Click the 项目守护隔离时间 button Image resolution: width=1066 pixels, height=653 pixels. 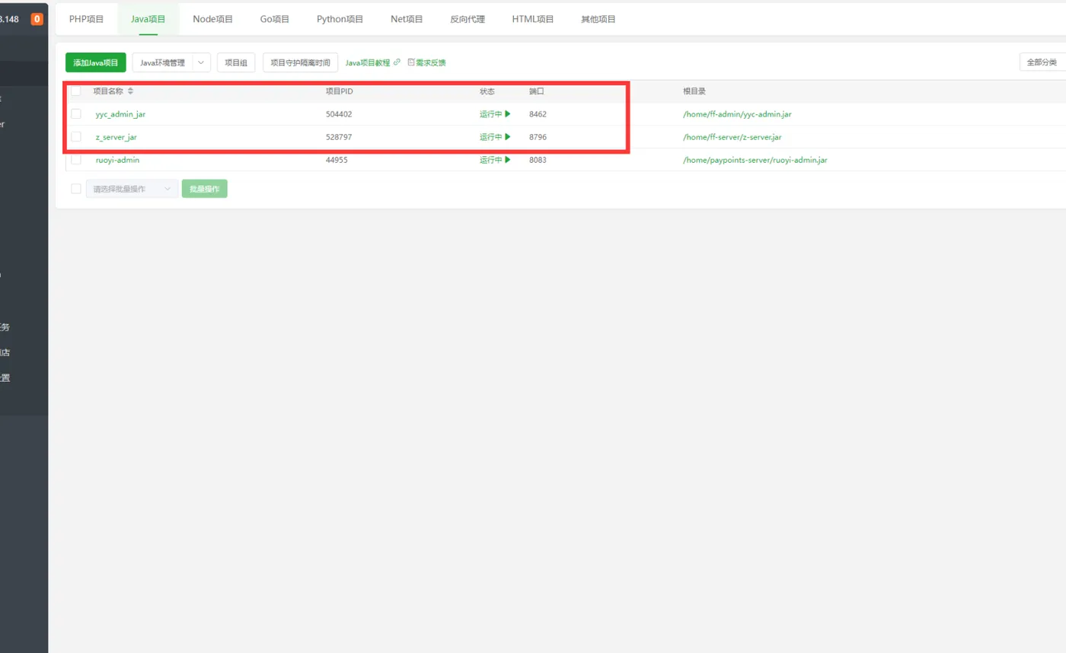point(300,62)
